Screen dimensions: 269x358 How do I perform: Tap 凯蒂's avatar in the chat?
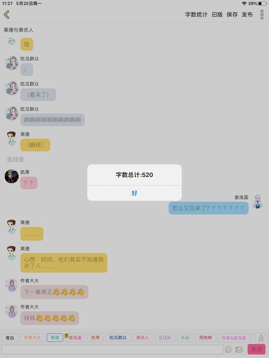pos(11,176)
